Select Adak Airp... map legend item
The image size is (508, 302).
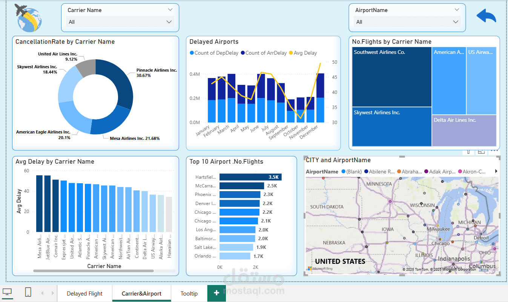440,172
